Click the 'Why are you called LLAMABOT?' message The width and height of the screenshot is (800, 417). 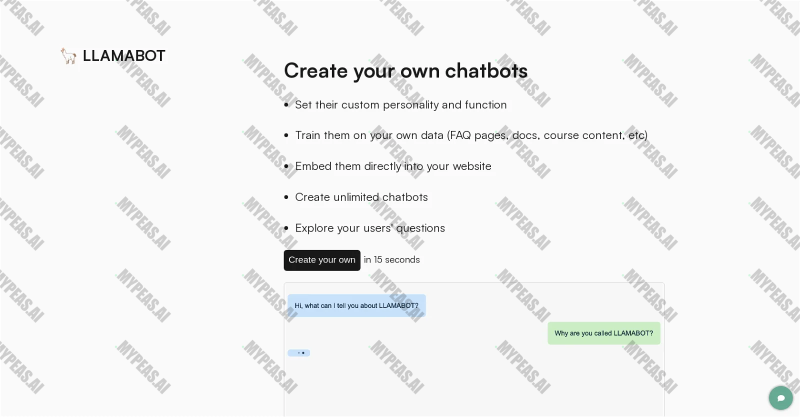(x=604, y=333)
